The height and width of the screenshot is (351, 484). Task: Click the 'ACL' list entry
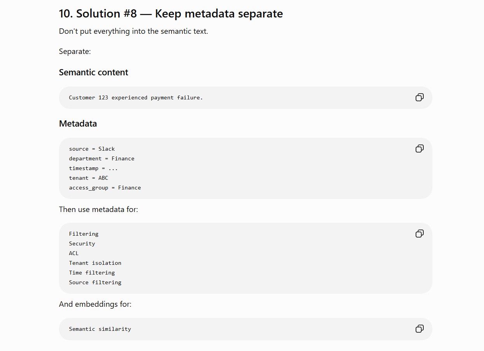[x=73, y=253]
